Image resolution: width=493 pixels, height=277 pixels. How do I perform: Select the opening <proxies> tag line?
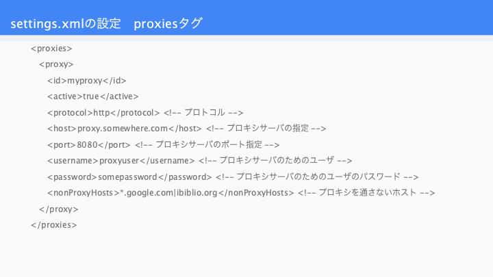[x=51, y=49]
